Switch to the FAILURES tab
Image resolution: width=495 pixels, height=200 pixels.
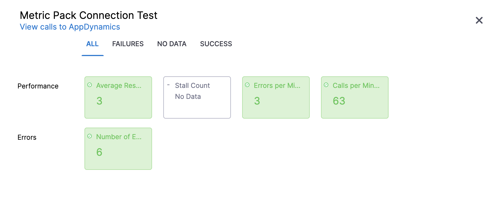pos(128,44)
